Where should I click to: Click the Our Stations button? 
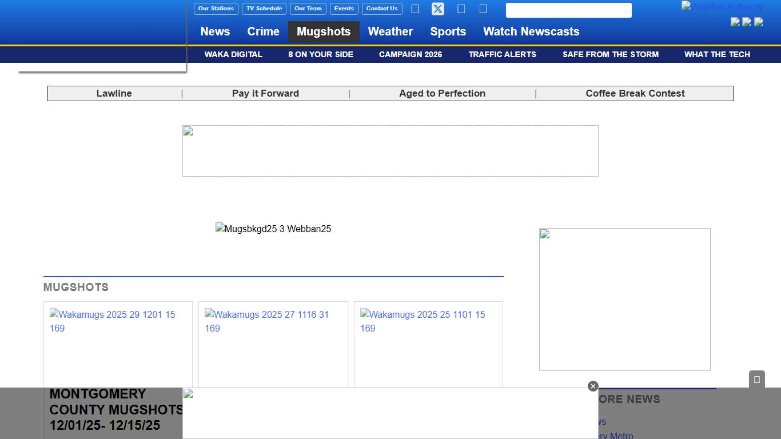tap(216, 9)
